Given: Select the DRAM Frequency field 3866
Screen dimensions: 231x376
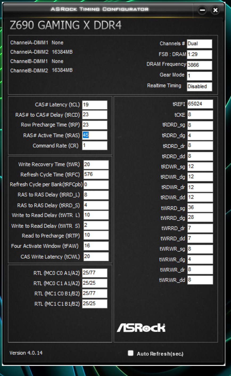Looking at the screenshot, I should pos(200,65).
